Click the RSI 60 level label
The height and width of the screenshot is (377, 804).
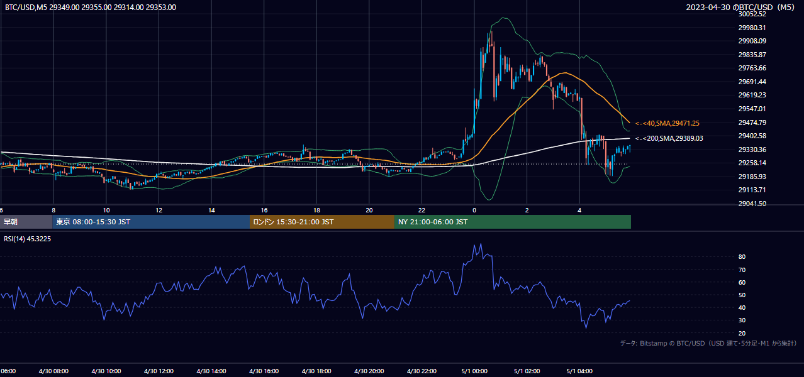pos(742,282)
